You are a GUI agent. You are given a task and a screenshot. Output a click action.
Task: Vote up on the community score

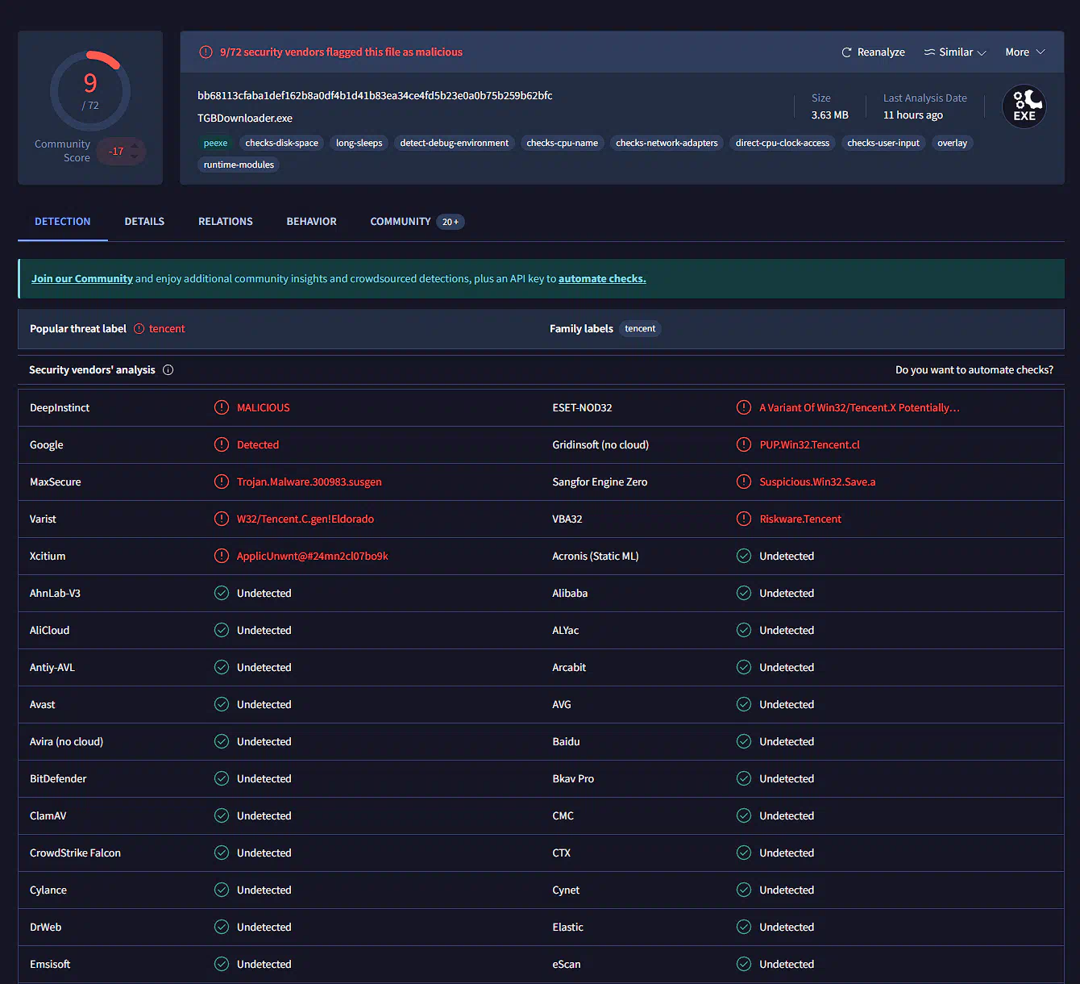coord(135,146)
